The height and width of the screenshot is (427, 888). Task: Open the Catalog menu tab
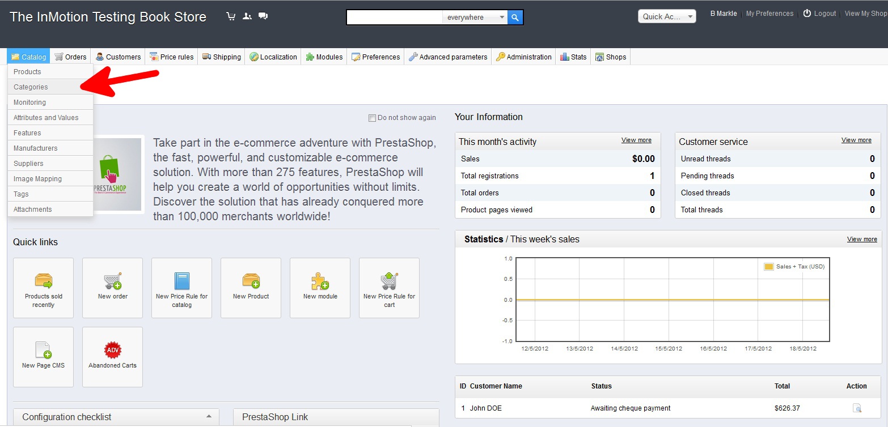[x=28, y=57]
